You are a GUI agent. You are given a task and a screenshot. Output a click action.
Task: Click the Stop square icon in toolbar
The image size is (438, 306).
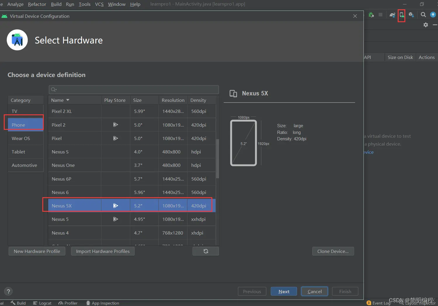pos(380,15)
